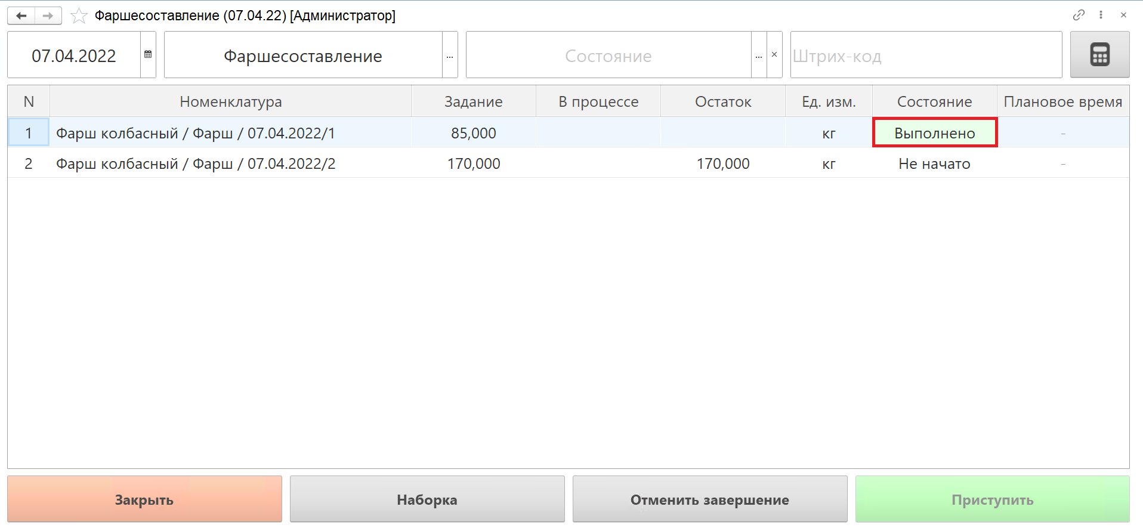1143x528 pixels.
Task: Click the date field 07.04.2022
Action: [x=74, y=55]
